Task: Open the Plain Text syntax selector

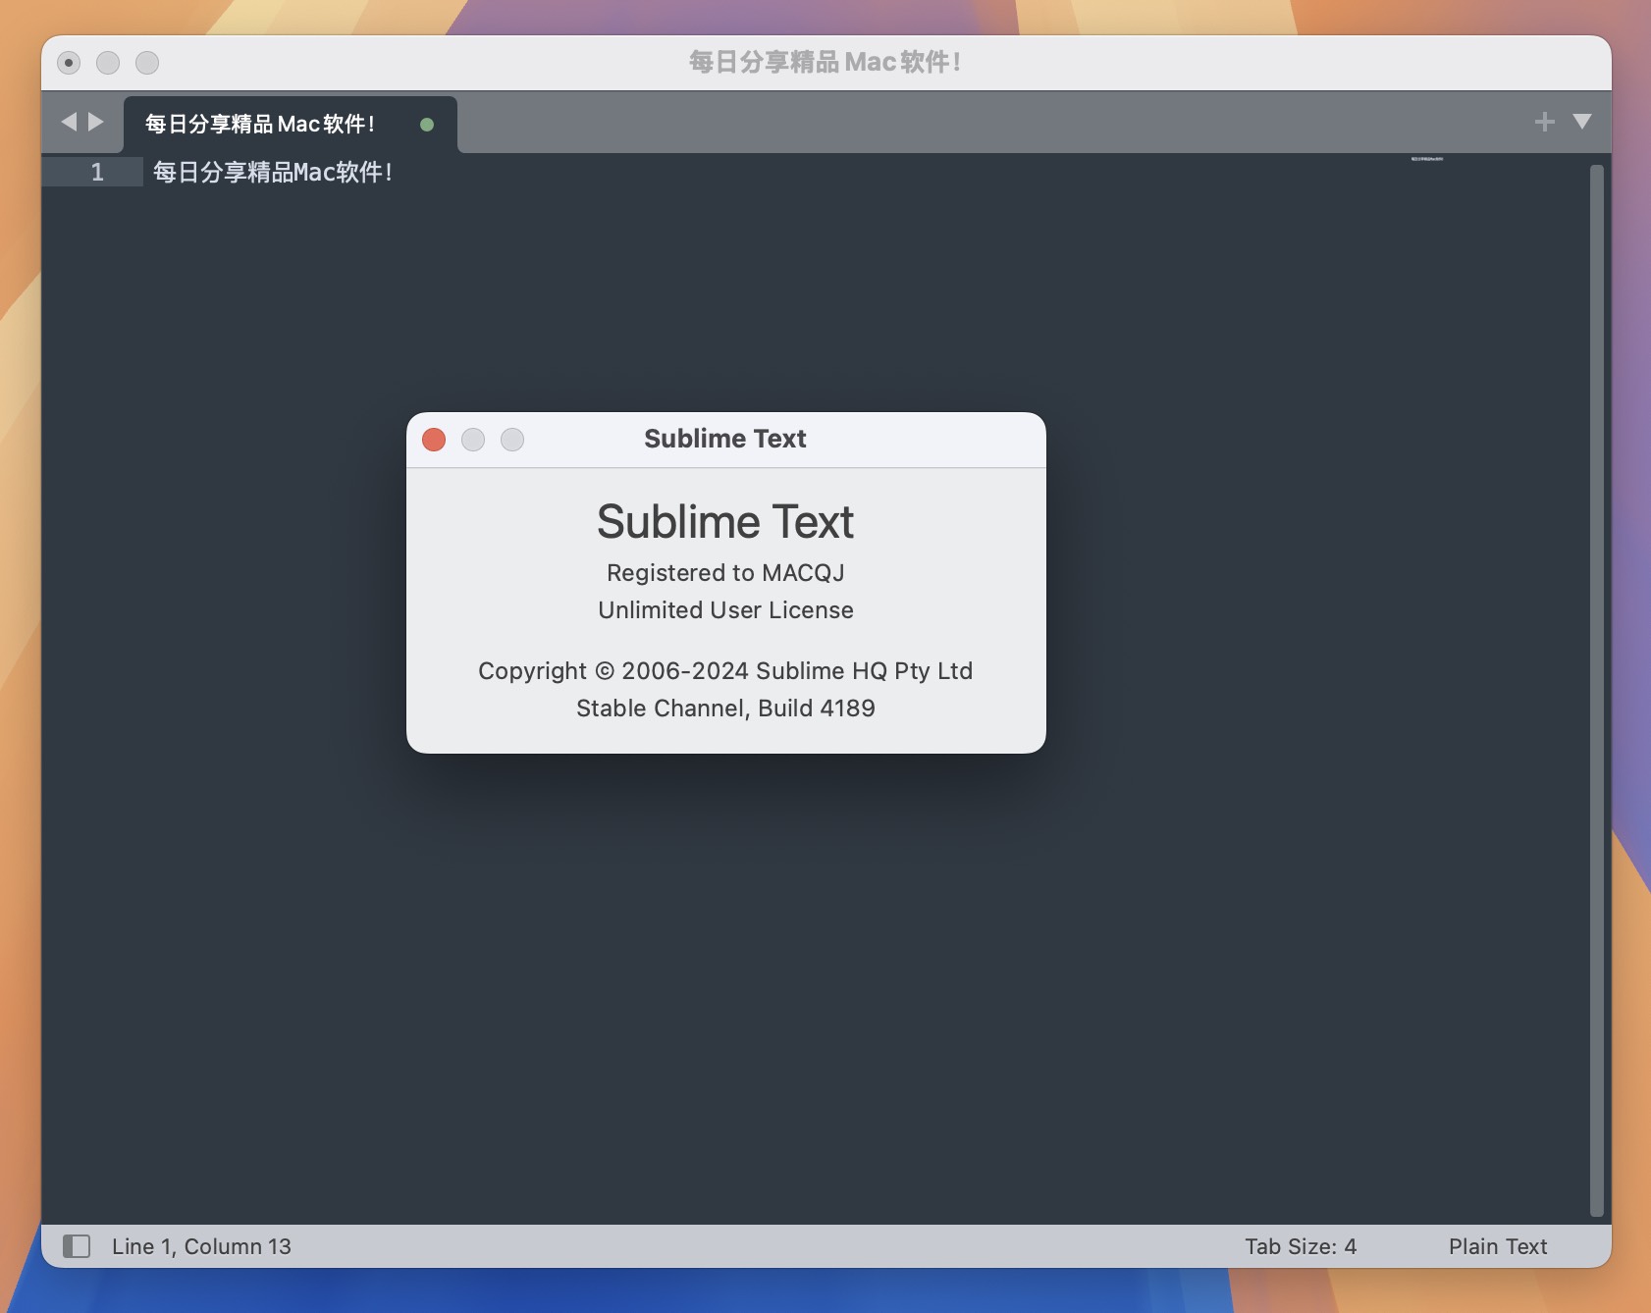Action: click(1498, 1246)
